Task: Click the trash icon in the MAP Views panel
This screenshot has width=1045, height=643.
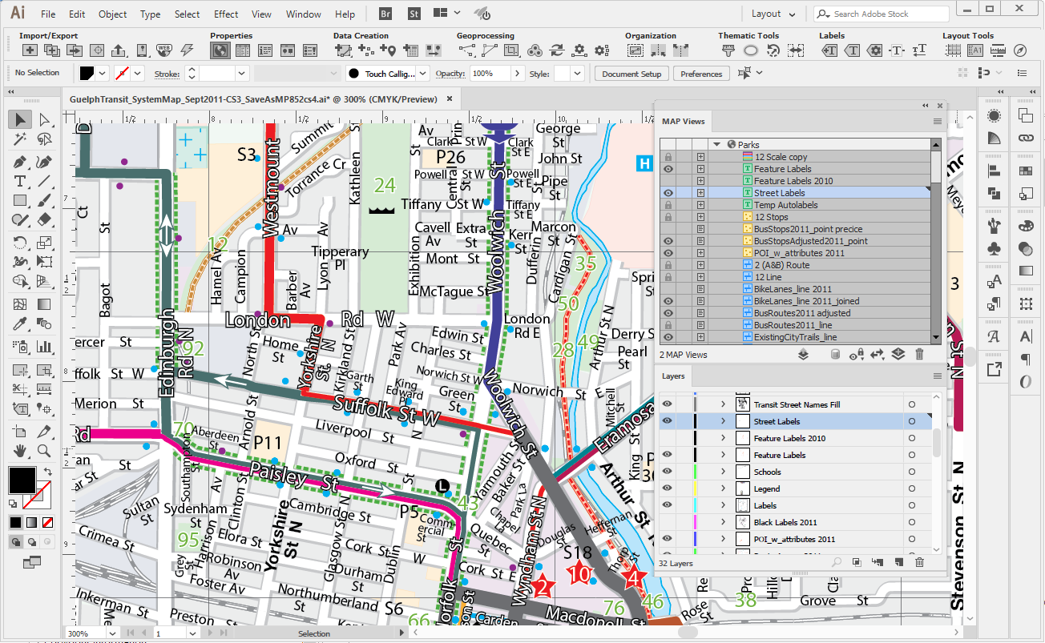Action: 919,355
